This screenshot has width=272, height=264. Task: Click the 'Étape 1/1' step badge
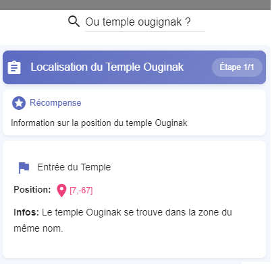tap(237, 67)
